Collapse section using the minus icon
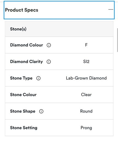This screenshot has height=144, width=118. click(x=111, y=9)
